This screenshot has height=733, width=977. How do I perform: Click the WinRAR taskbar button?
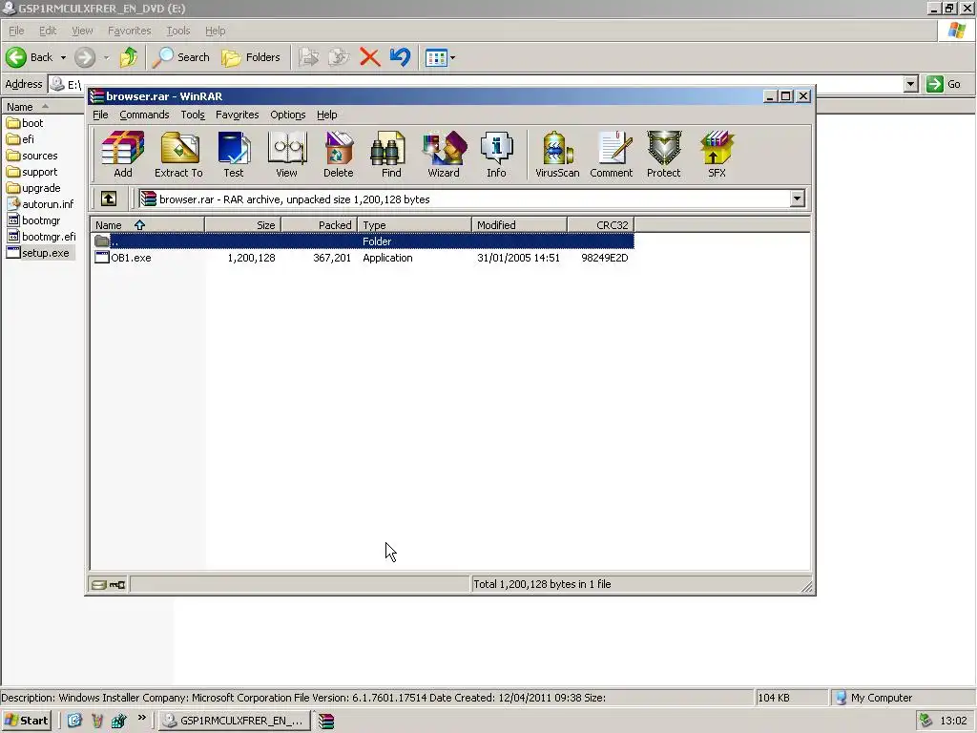coord(326,721)
